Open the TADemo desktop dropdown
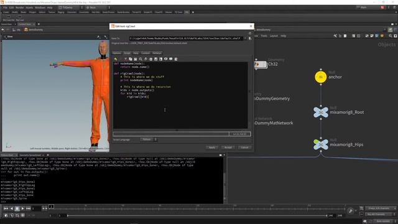398x224 pixels. (70, 7)
